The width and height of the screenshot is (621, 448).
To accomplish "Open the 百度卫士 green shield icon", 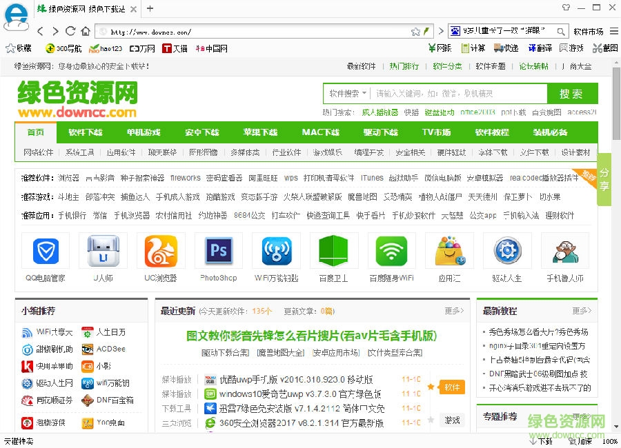I will coord(334,252).
